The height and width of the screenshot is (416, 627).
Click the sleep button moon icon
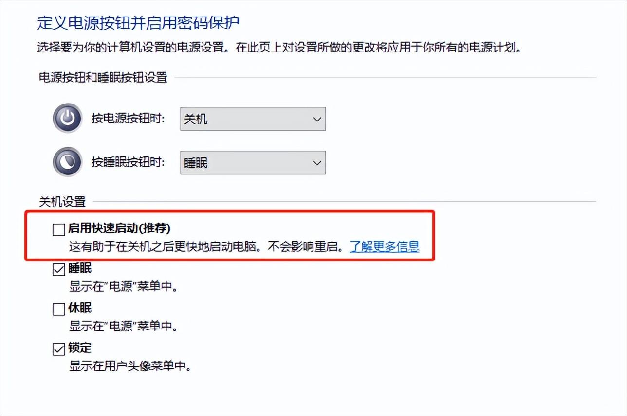click(x=67, y=163)
